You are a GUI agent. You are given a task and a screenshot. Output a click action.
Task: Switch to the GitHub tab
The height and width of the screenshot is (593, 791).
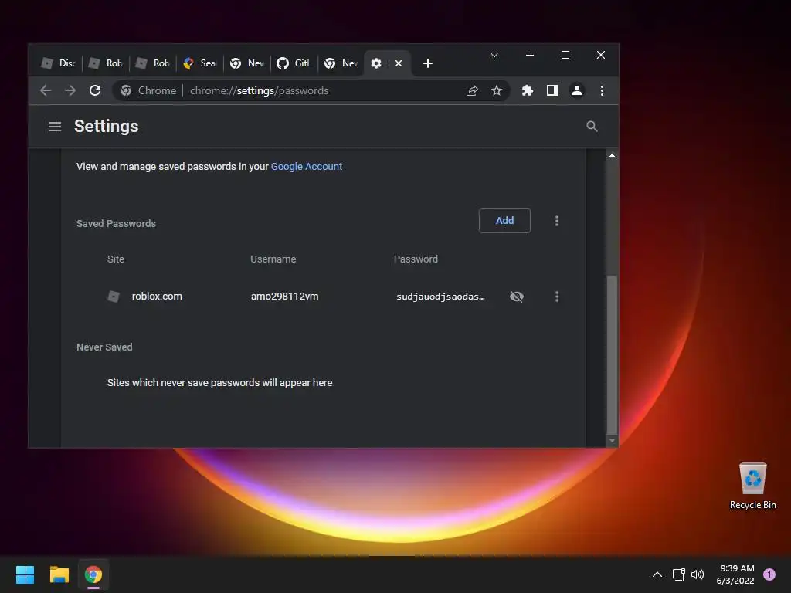click(x=294, y=63)
